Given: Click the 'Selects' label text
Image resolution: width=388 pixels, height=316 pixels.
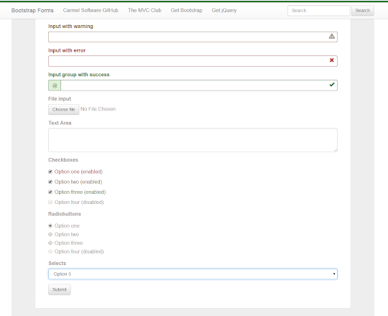Looking at the screenshot, I should [57, 264].
